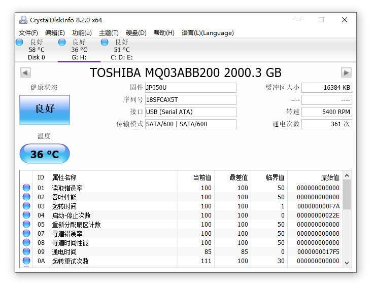Click the CrystalDiskInfo app icon in title bar

click(23, 20)
